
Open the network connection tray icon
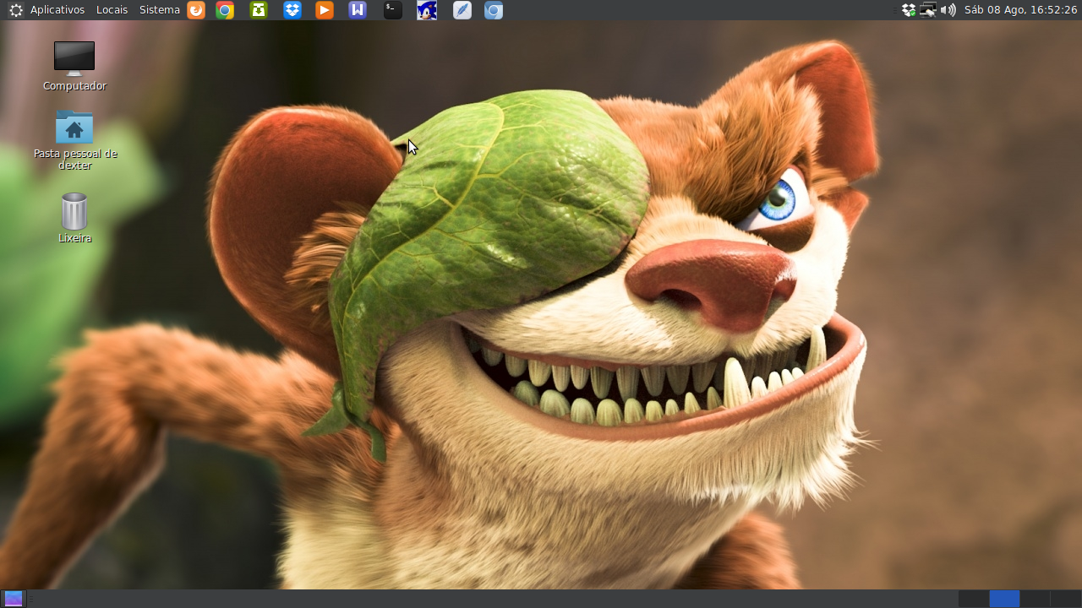(928, 10)
